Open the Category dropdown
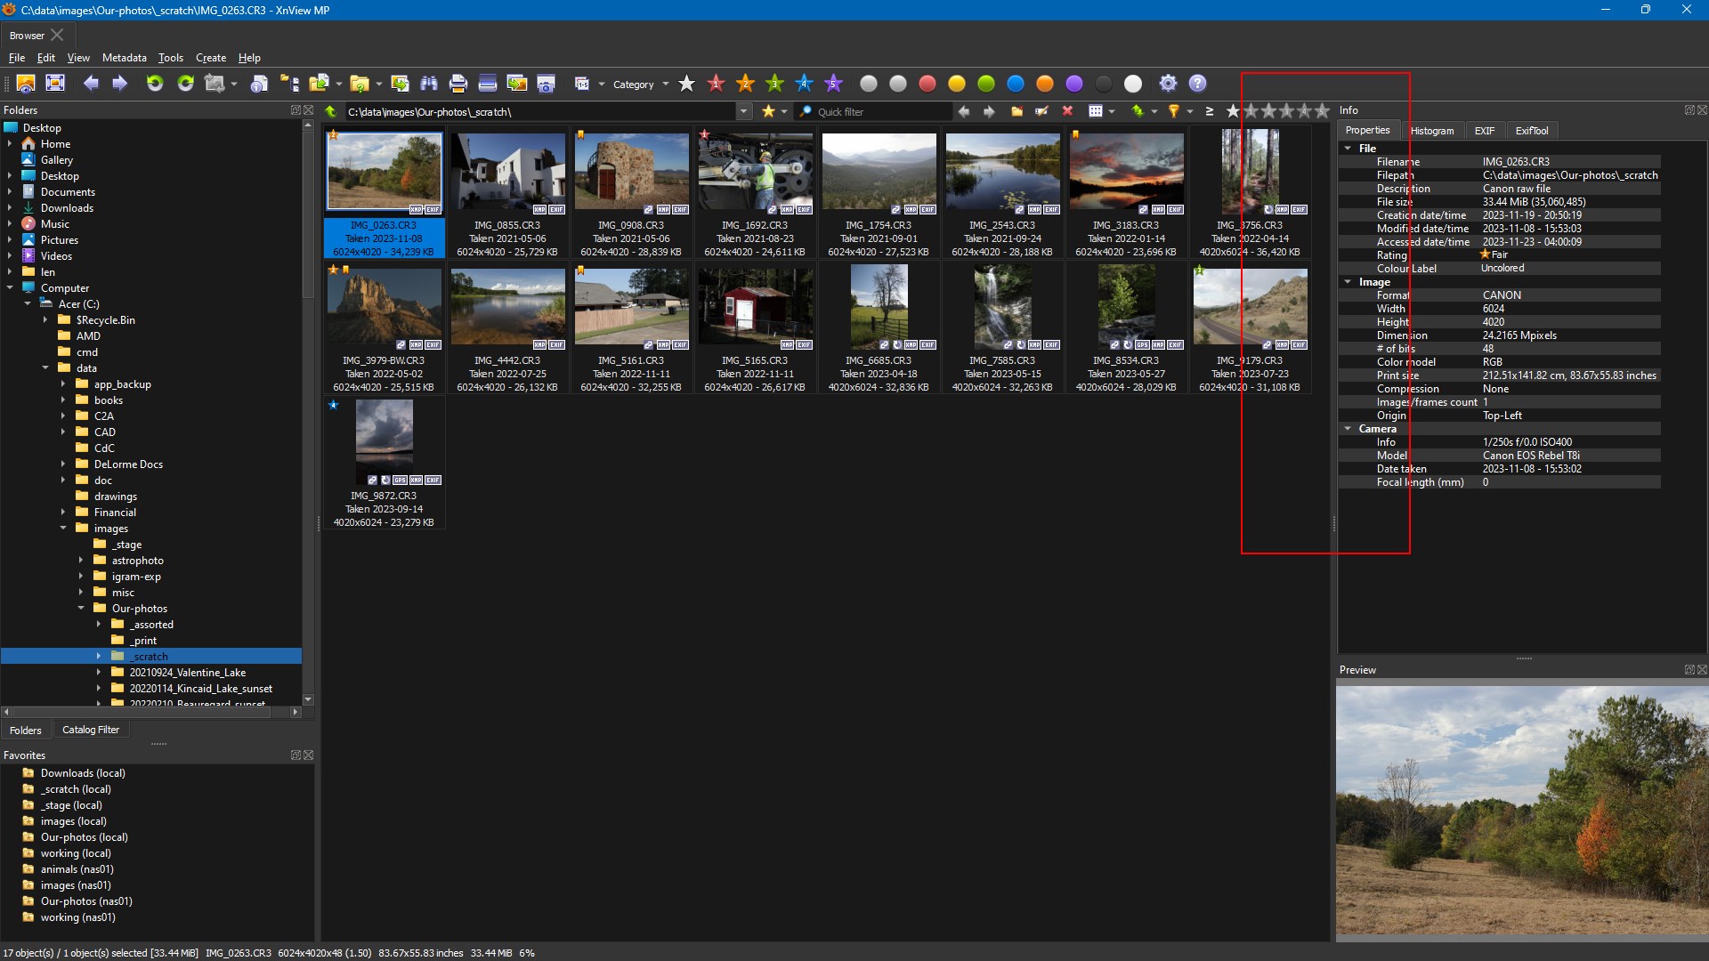This screenshot has height=961, width=1709. click(640, 85)
